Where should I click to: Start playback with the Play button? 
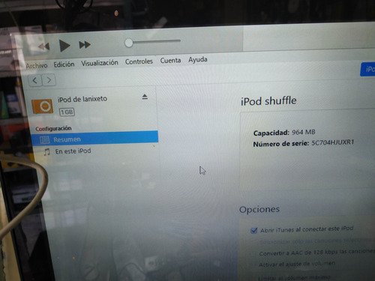point(64,46)
